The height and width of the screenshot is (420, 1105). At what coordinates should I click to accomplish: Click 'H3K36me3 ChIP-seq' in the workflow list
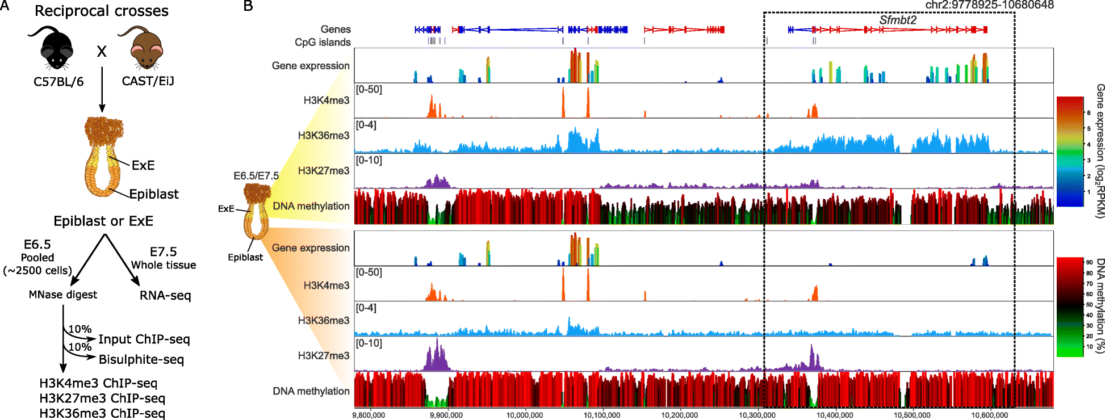point(102,413)
